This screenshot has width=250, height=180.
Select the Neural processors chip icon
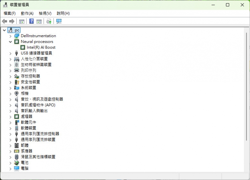click(x=17, y=42)
